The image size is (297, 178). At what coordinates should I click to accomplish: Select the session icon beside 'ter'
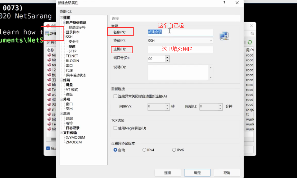tap(49, 65)
